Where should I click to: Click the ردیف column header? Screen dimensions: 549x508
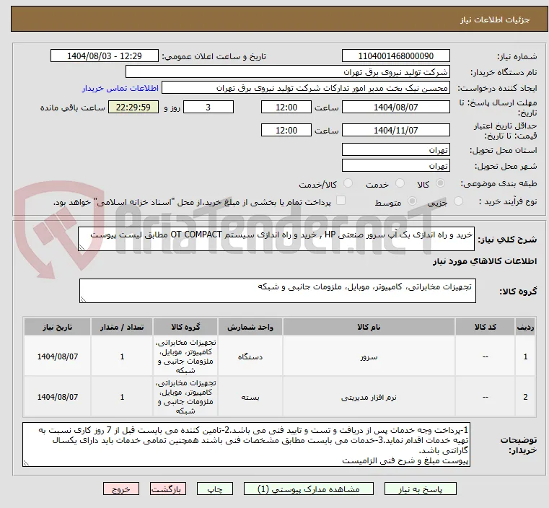pos(525,327)
